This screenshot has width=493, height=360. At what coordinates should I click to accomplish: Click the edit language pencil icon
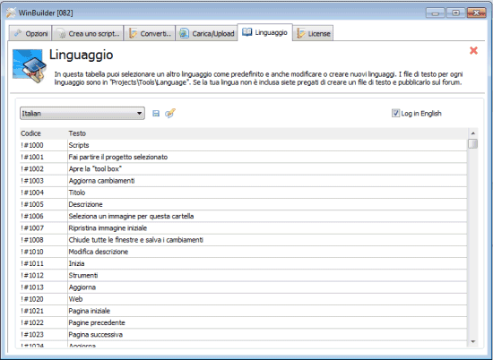170,113
